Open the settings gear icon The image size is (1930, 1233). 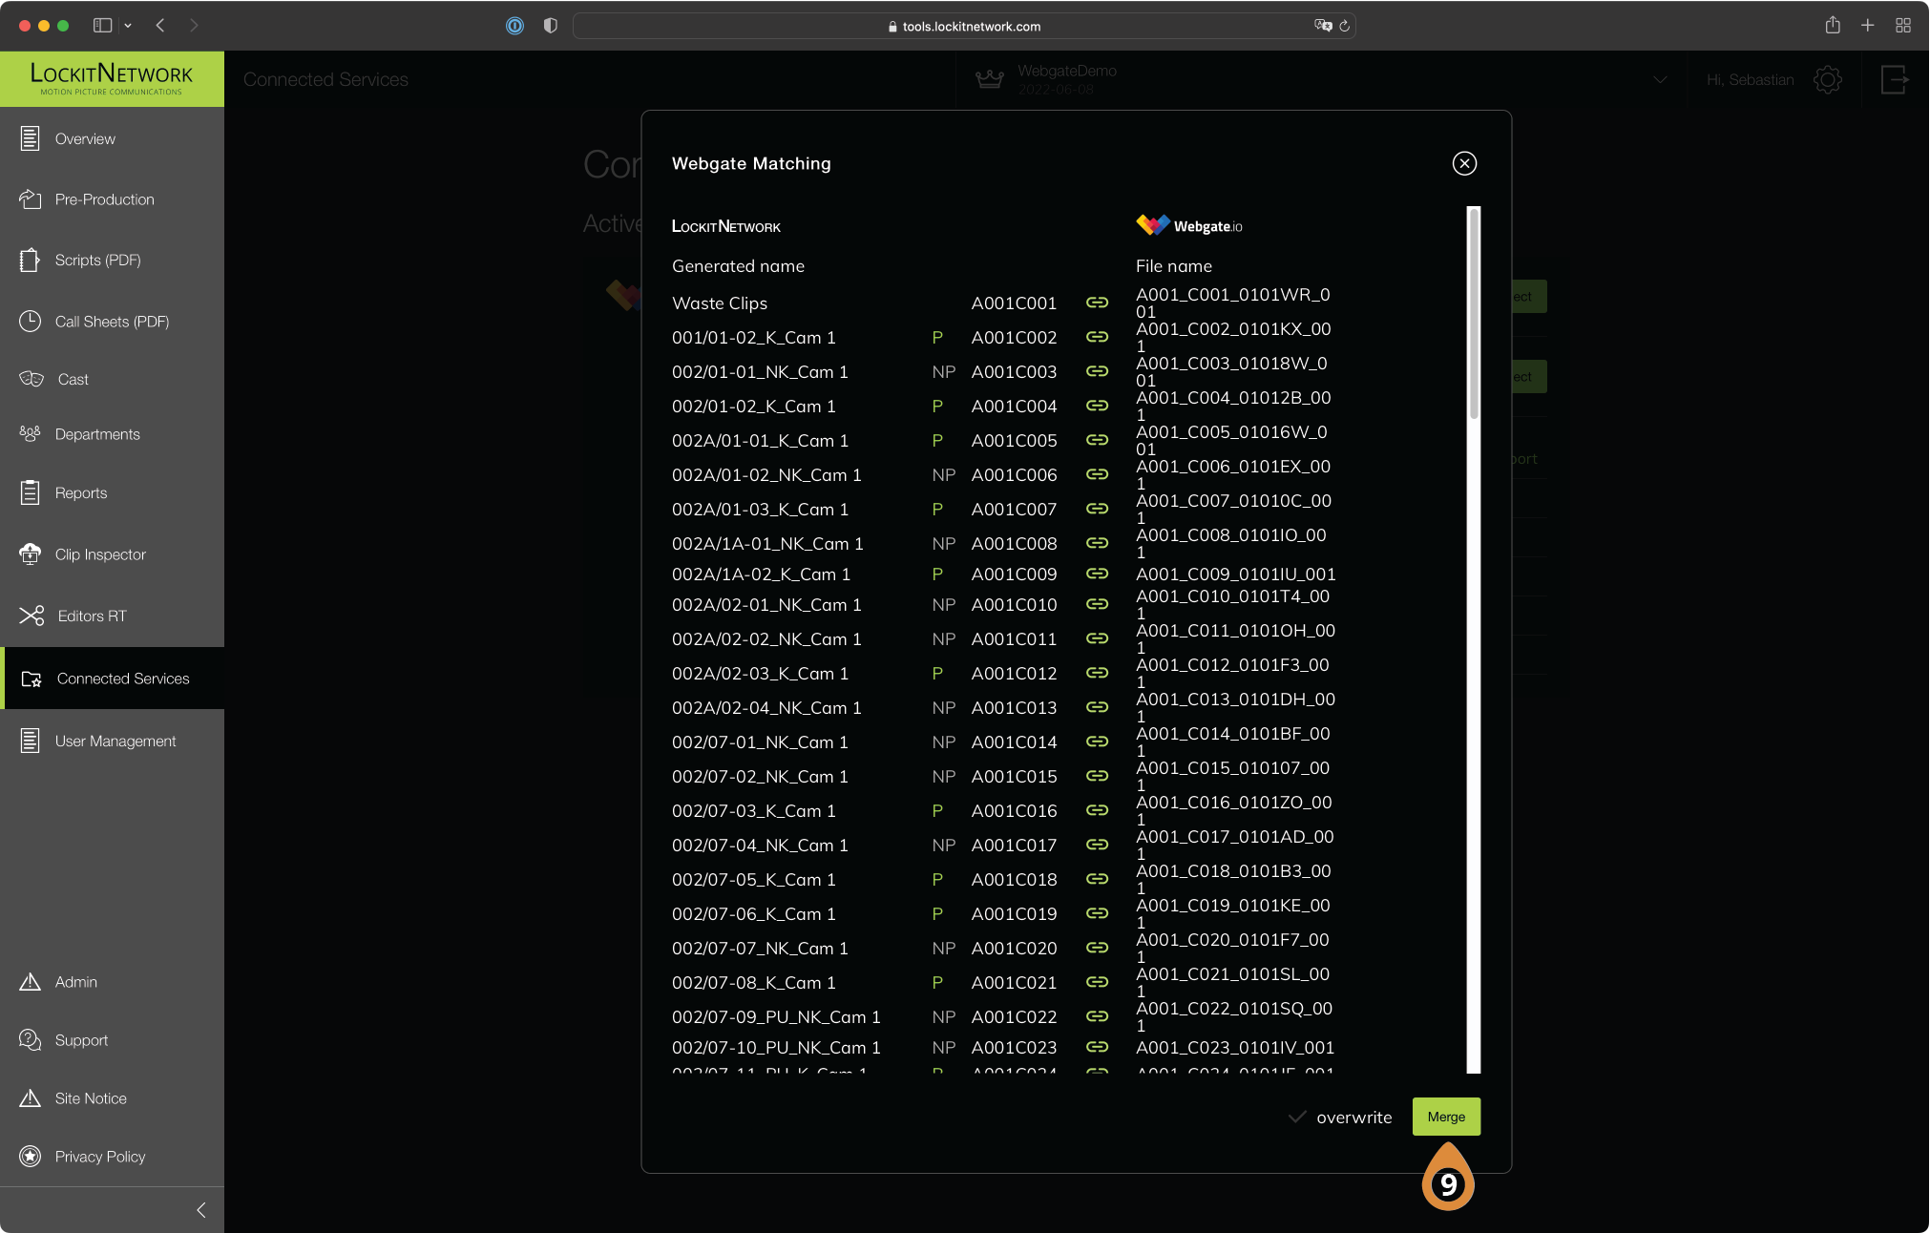(1827, 79)
